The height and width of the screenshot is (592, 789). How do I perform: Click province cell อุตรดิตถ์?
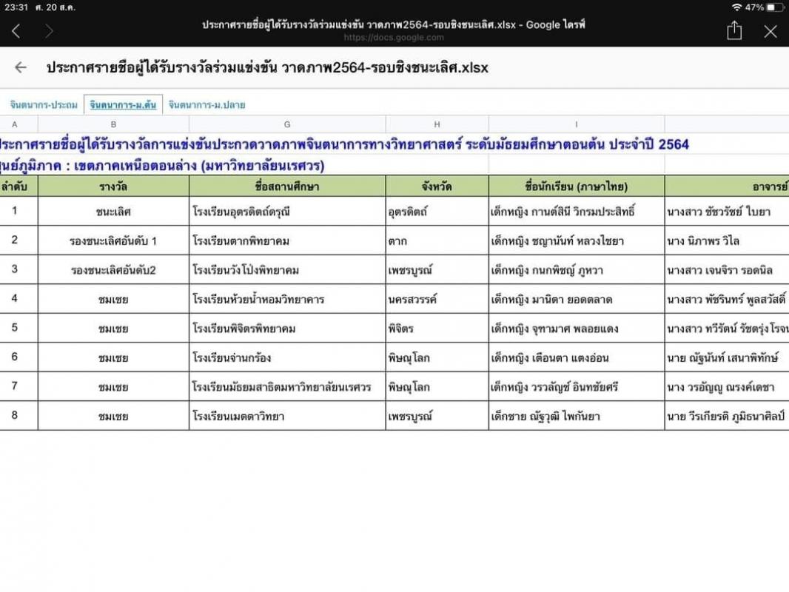click(x=437, y=211)
